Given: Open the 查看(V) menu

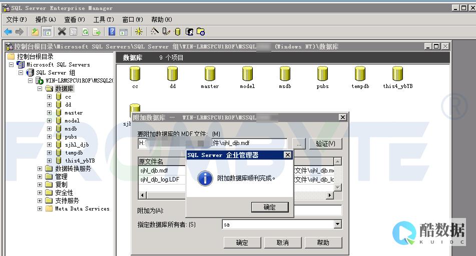Looking at the screenshot, I should (x=75, y=19).
